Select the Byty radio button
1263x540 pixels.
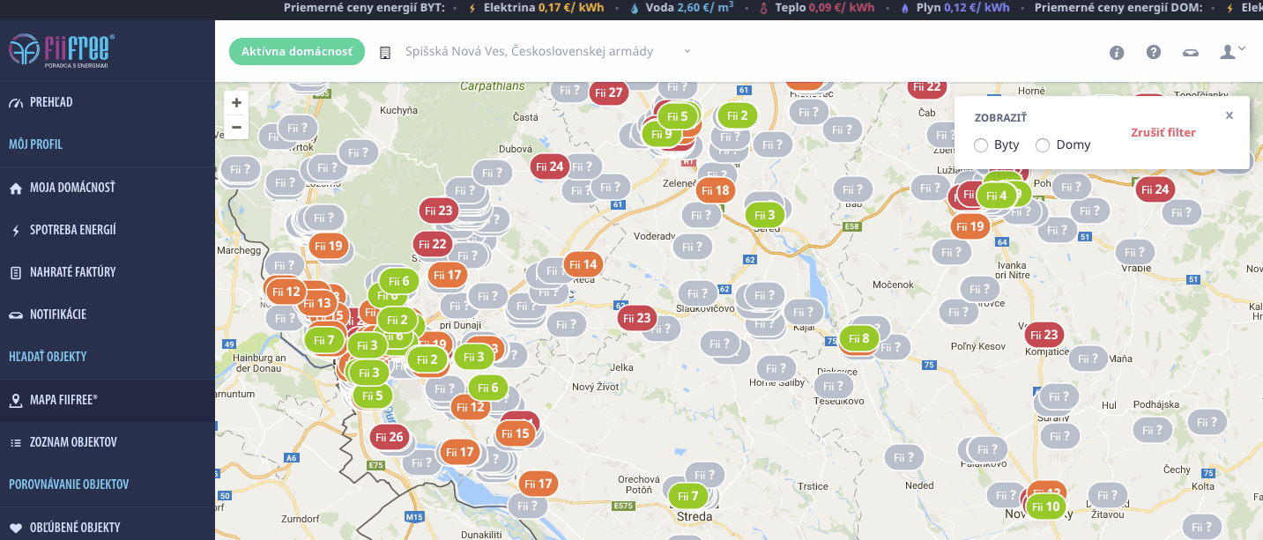[x=981, y=145]
